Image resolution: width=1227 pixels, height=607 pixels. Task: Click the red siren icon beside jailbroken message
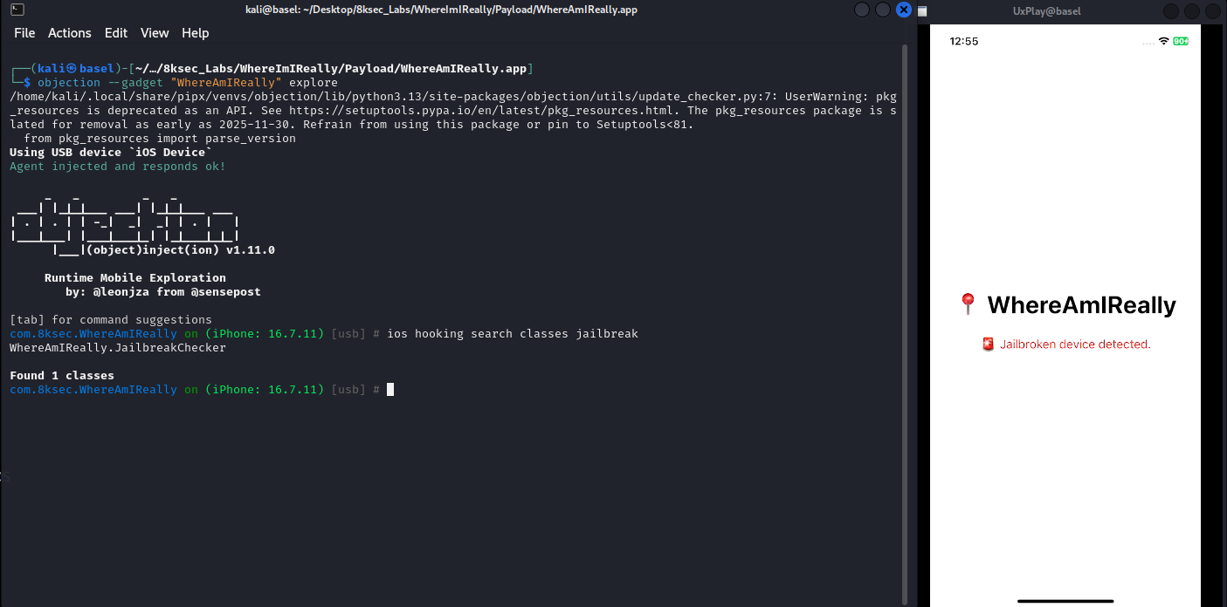point(988,344)
